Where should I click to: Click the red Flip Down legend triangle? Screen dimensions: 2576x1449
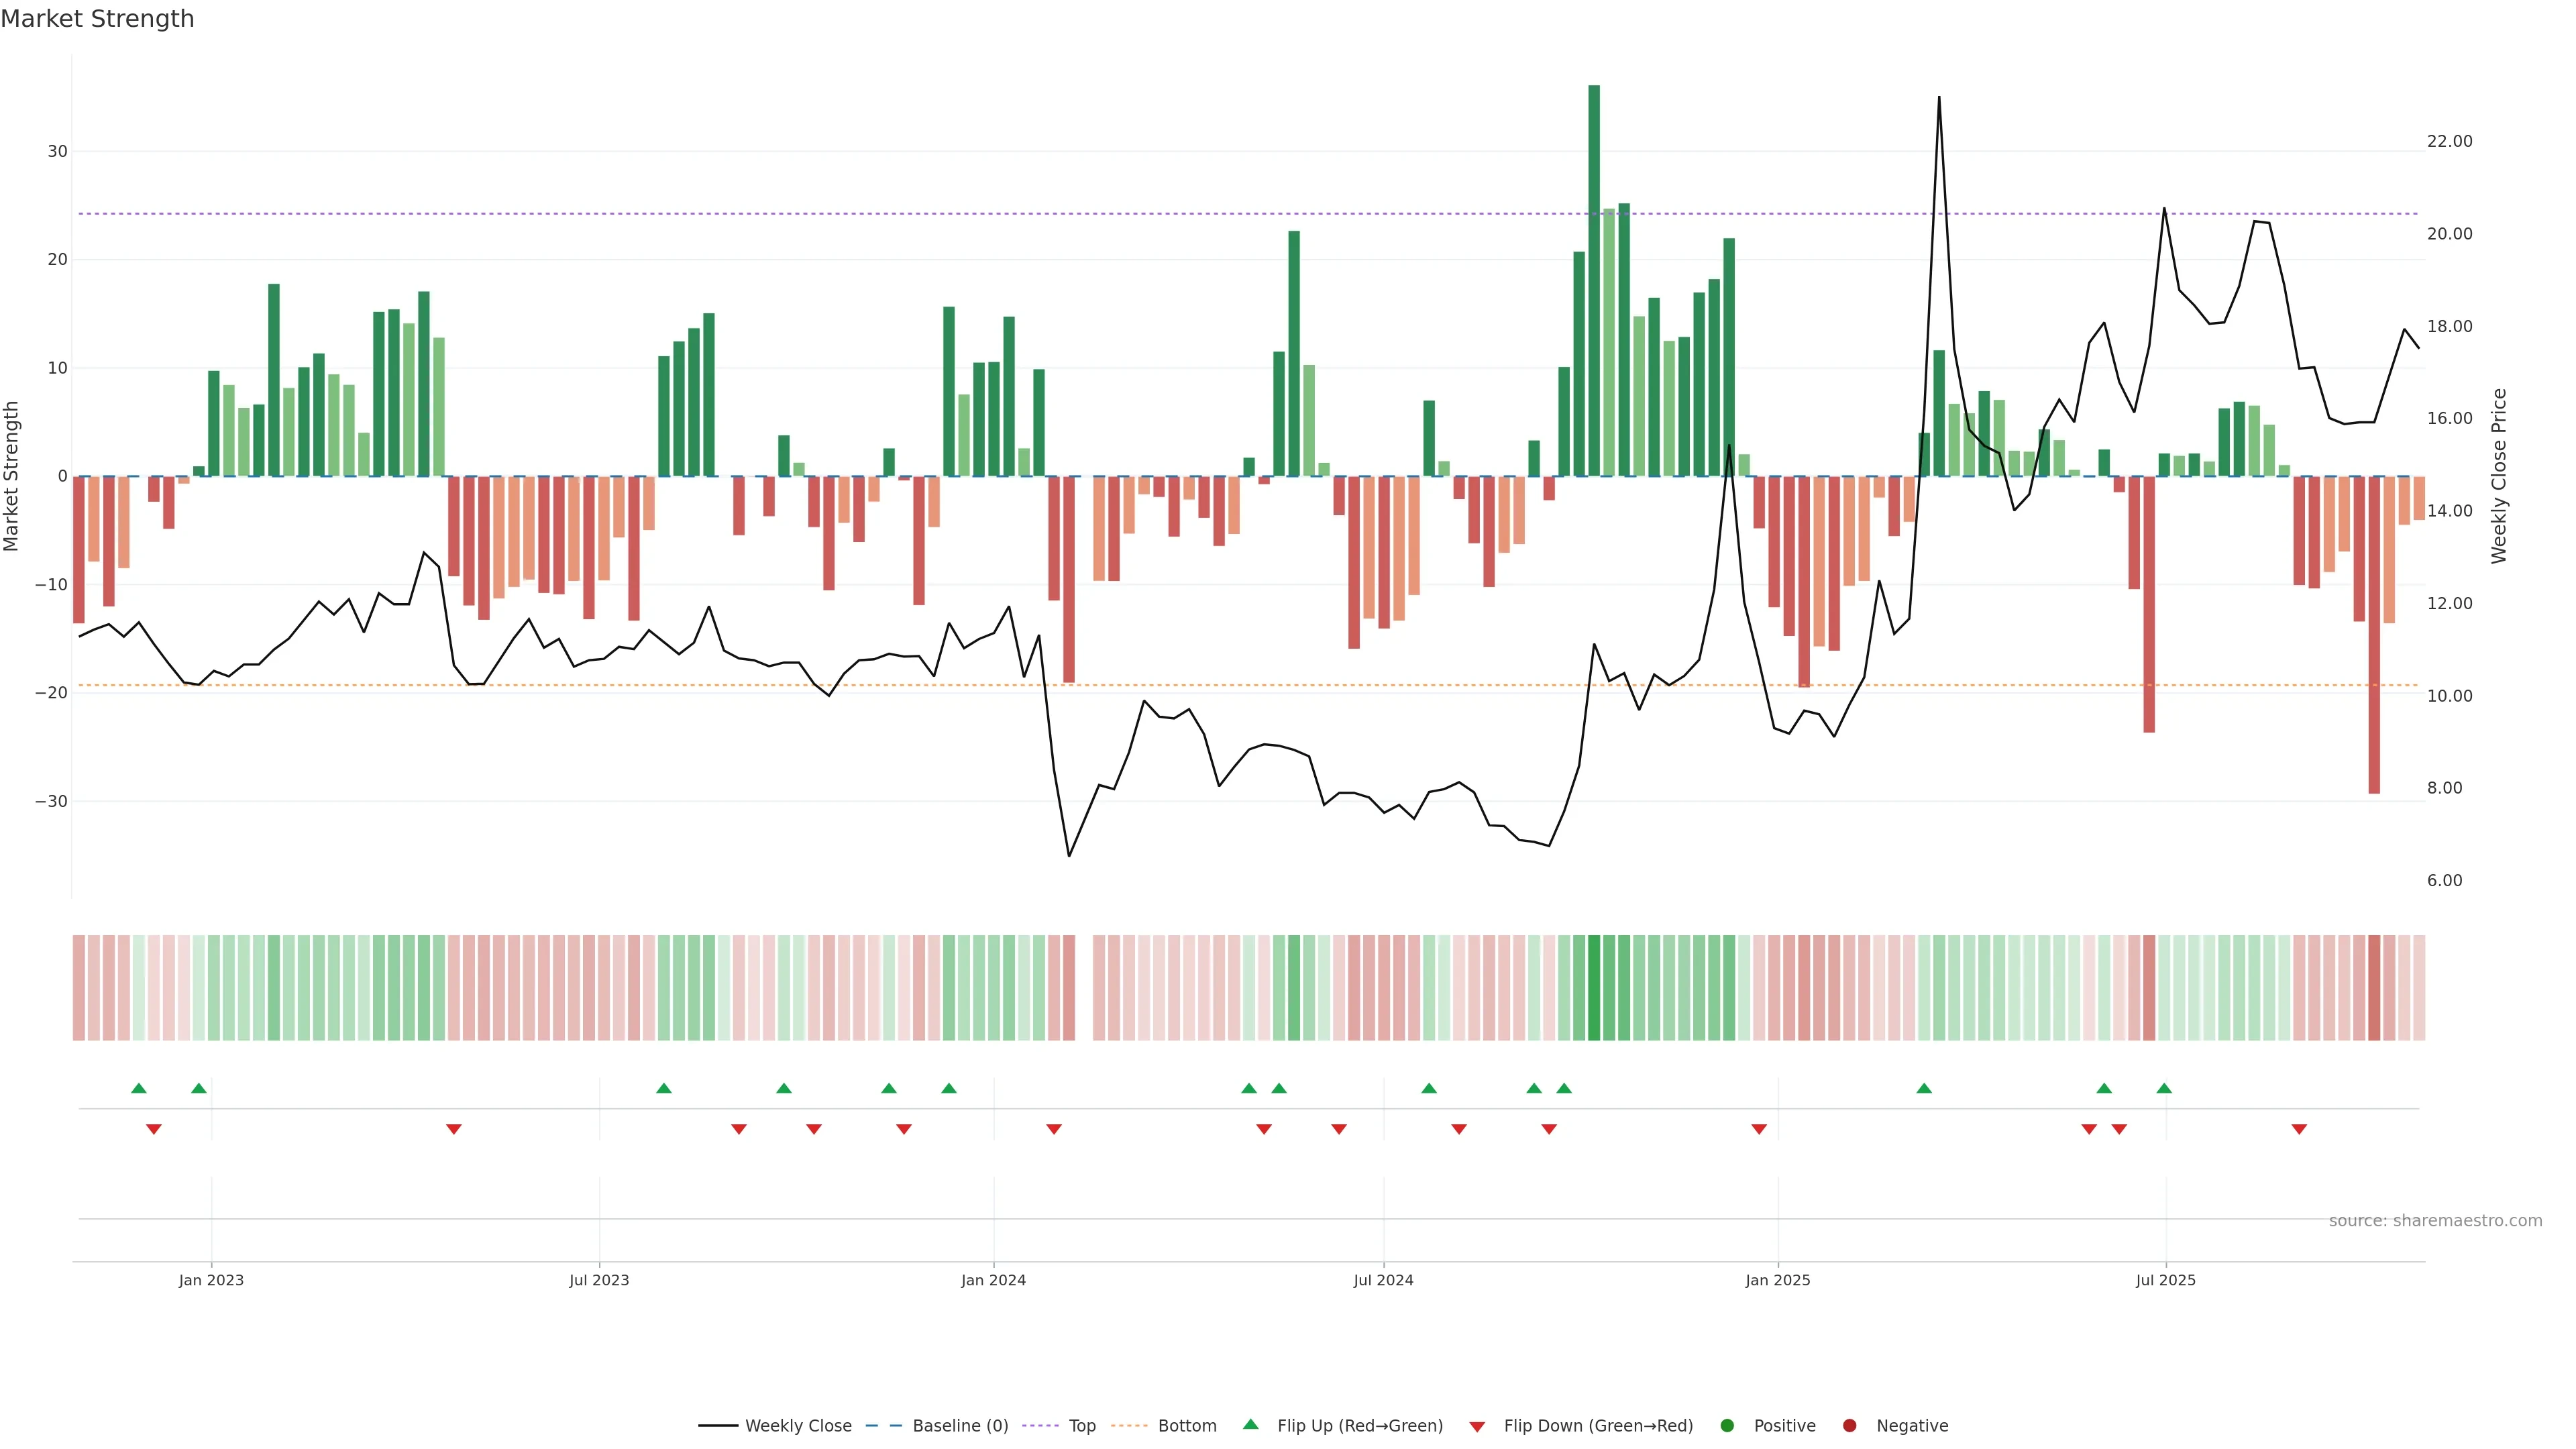tap(1477, 1427)
